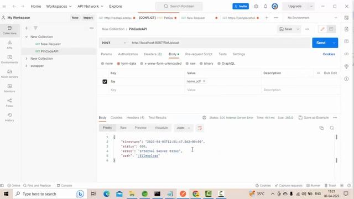Open the code snippet icon in right sidebar
The height and width of the screenshot is (199, 354).
click(x=346, y=54)
